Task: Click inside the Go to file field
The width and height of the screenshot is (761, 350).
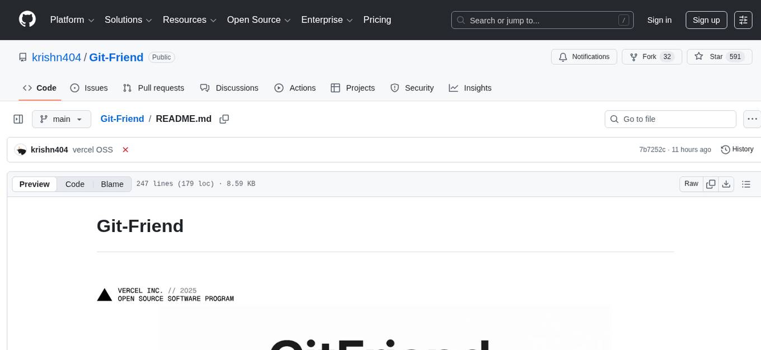Action: click(x=670, y=119)
